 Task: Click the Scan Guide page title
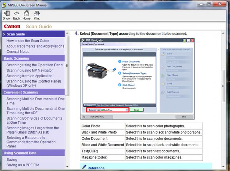(x=39, y=27)
